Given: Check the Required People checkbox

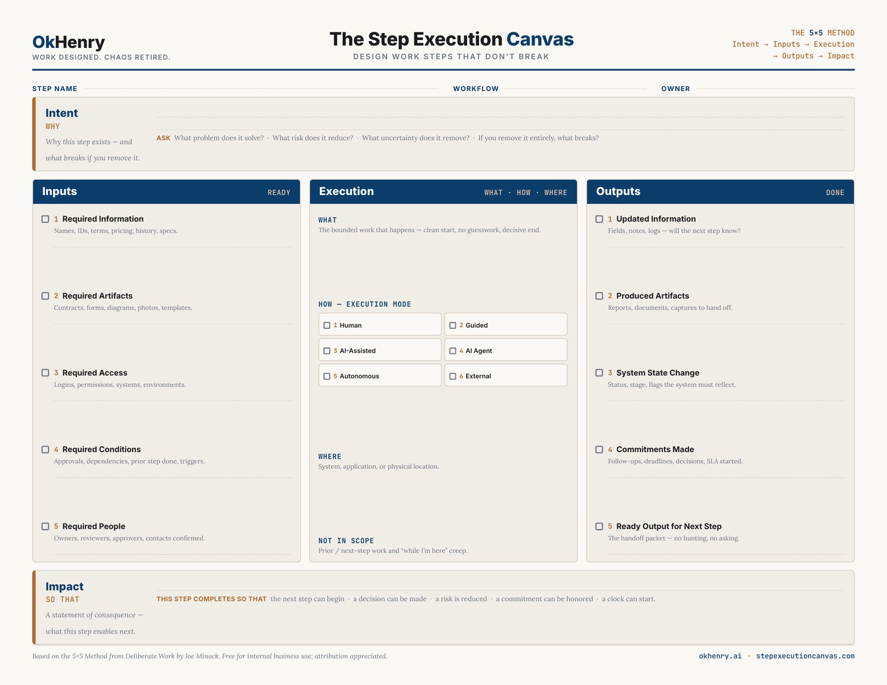Looking at the screenshot, I should point(46,527).
